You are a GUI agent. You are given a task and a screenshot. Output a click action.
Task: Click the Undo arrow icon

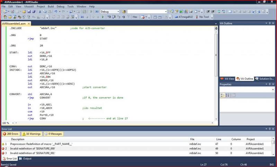(x=56, y=12)
